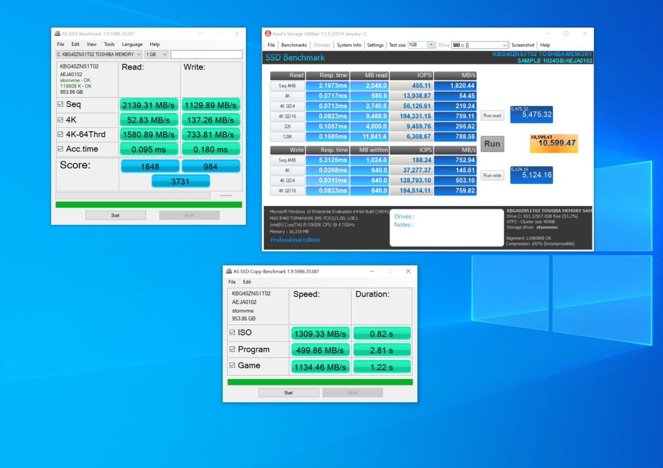Click the green progress bar in Copy-Benchmark
663x468 pixels.
tap(320, 382)
